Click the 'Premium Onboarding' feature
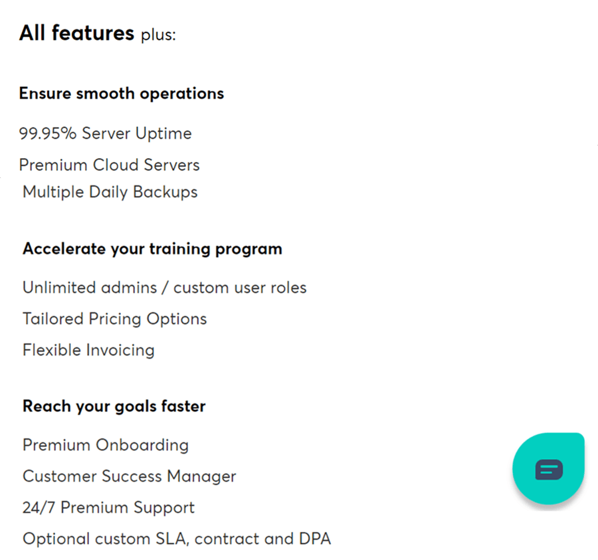 [106, 445]
